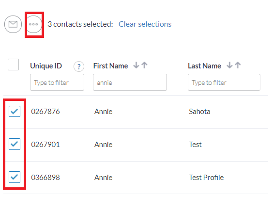Click the Test Profile last name cell
The height and width of the screenshot is (197, 272).
coord(206,178)
